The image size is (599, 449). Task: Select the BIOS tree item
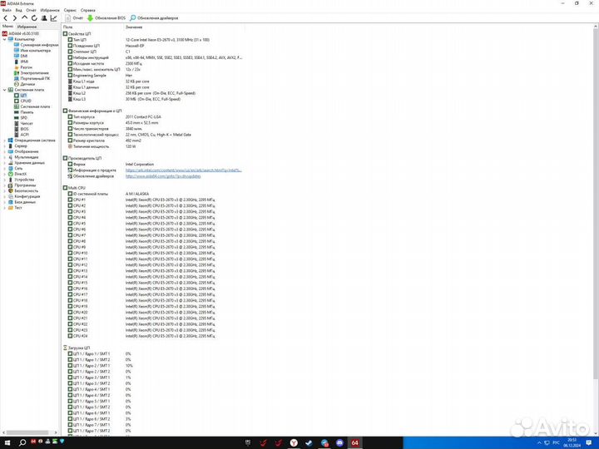point(22,129)
